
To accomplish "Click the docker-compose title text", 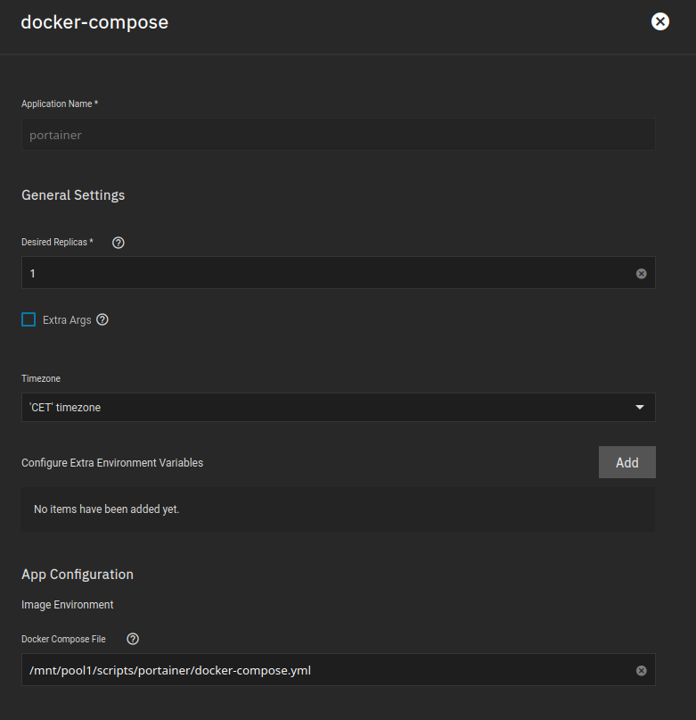I will click(x=94, y=22).
